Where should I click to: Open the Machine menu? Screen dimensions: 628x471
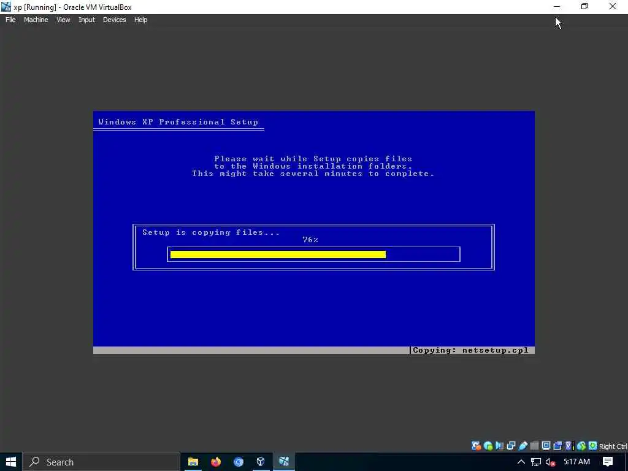pos(36,20)
